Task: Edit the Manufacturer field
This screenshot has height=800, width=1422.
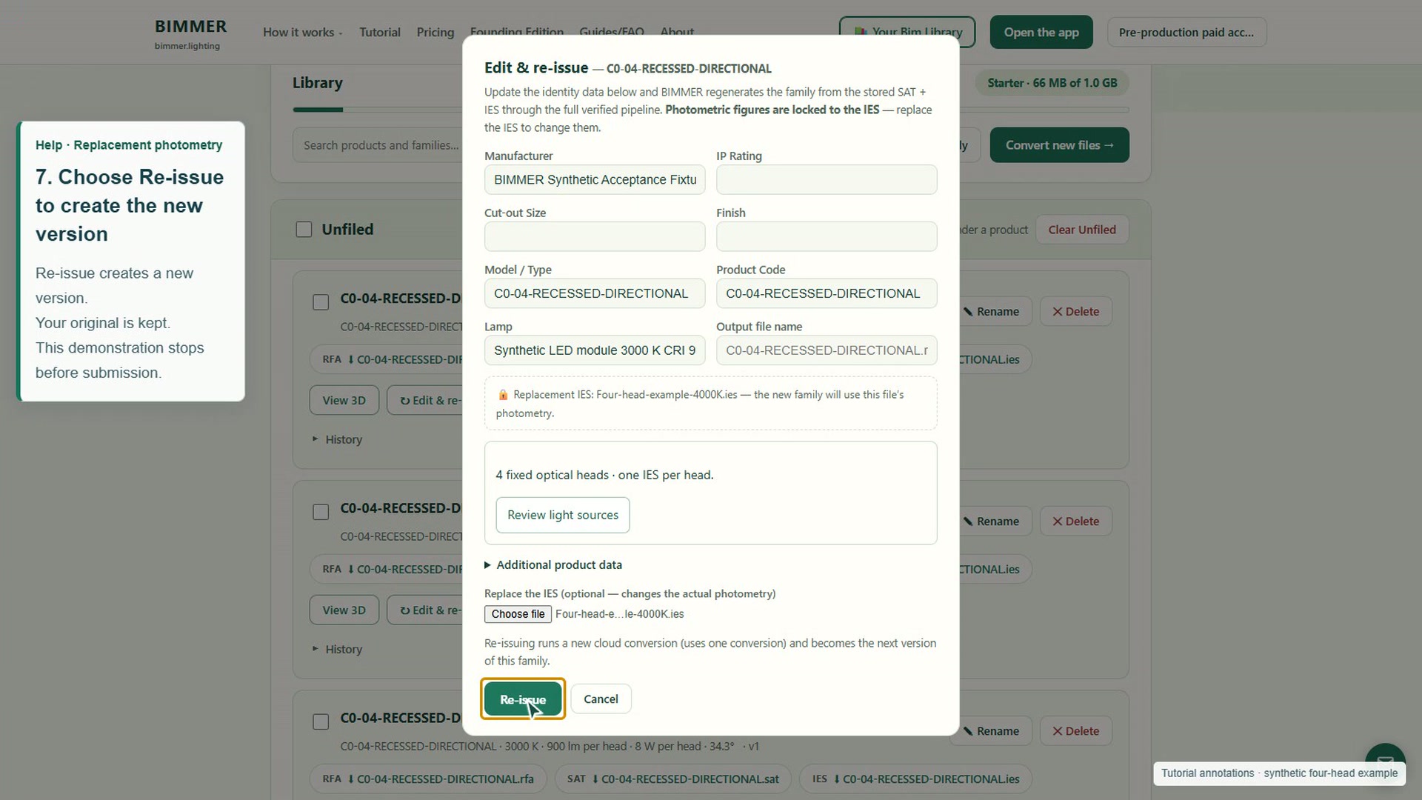Action: click(595, 179)
